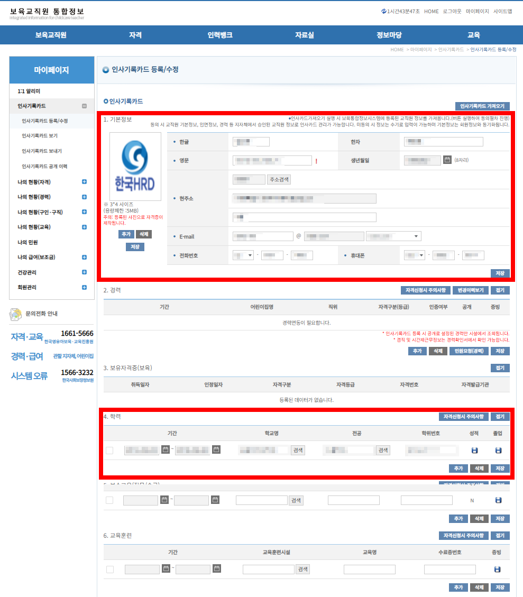
Task: Click the 한국HRD profile photo
Action: [135, 167]
